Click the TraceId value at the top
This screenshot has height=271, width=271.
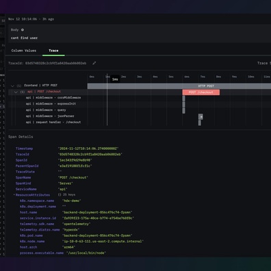click(x=55, y=63)
